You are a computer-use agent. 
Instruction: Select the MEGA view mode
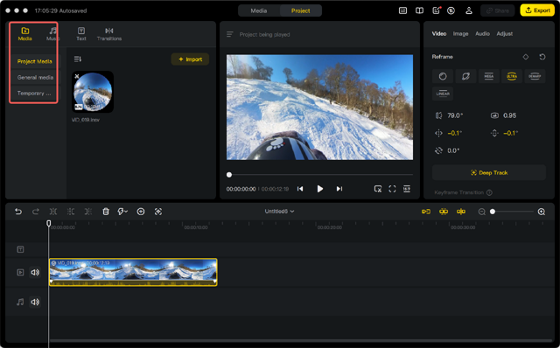point(488,76)
